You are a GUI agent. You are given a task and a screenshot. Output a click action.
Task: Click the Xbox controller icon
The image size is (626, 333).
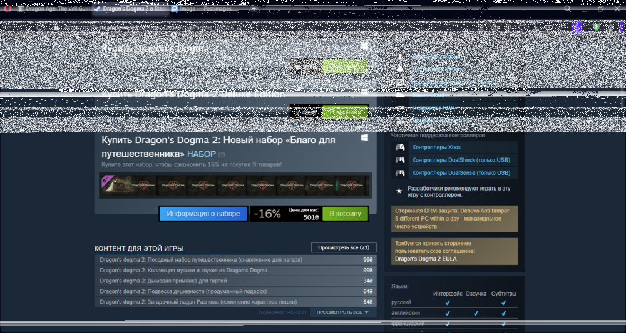(x=399, y=147)
